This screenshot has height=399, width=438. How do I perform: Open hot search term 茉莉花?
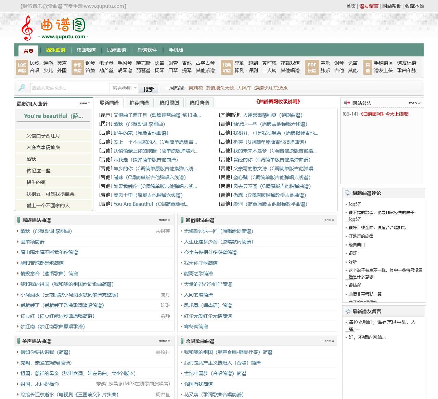click(196, 88)
